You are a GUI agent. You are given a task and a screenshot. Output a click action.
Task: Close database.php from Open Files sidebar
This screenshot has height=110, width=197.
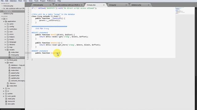pos(2,13)
